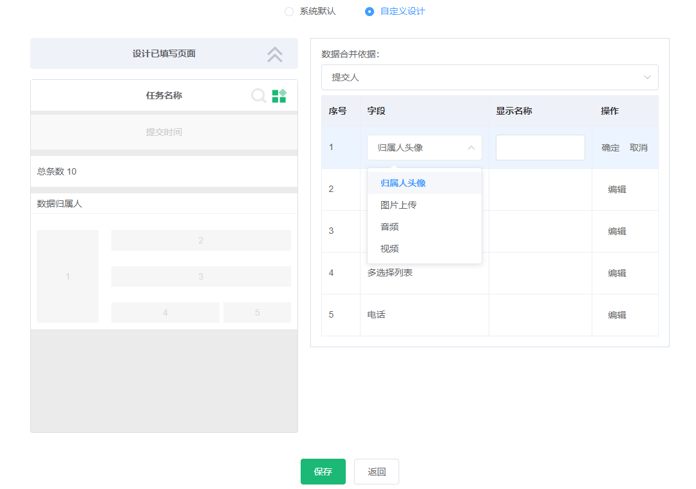The width and height of the screenshot is (696, 489).
Task: Click 编辑 in row 3
Action: (617, 231)
